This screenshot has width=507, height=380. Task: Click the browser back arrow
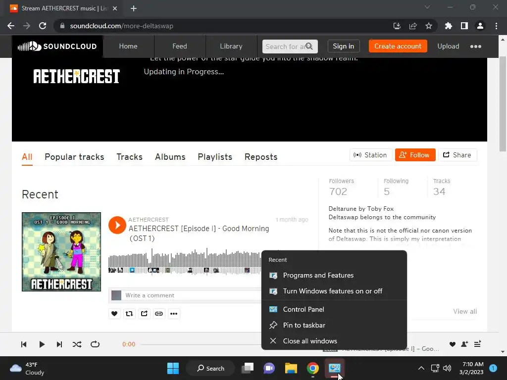(11, 26)
